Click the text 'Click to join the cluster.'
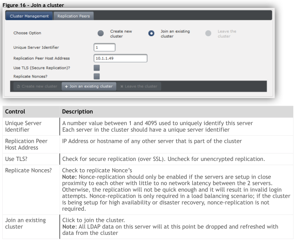The width and height of the screenshot is (295, 240). coord(94,220)
